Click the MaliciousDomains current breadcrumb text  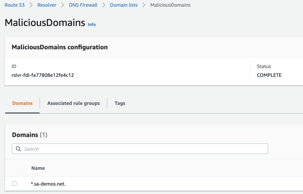[x=170, y=5]
